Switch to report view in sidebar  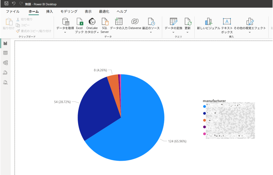click(5, 43)
